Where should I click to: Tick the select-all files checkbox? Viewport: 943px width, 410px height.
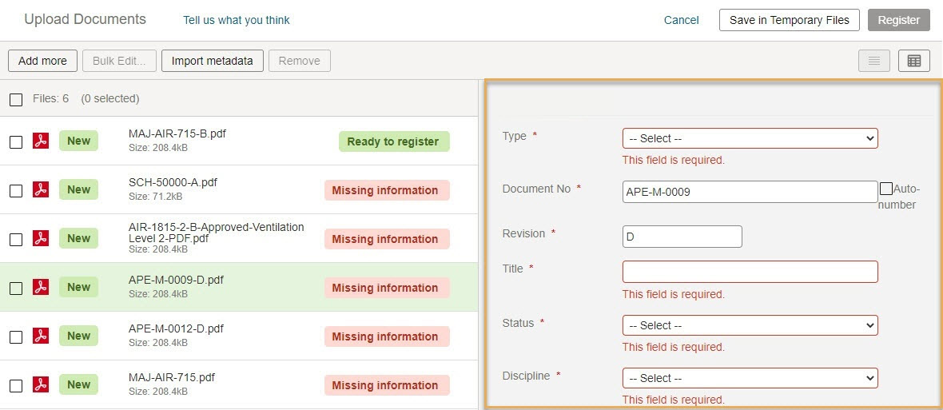[x=16, y=99]
